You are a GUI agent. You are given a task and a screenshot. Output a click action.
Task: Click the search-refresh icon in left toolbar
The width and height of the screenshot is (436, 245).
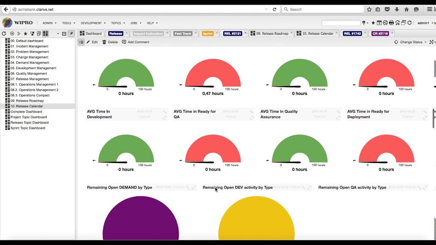[39, 34]
